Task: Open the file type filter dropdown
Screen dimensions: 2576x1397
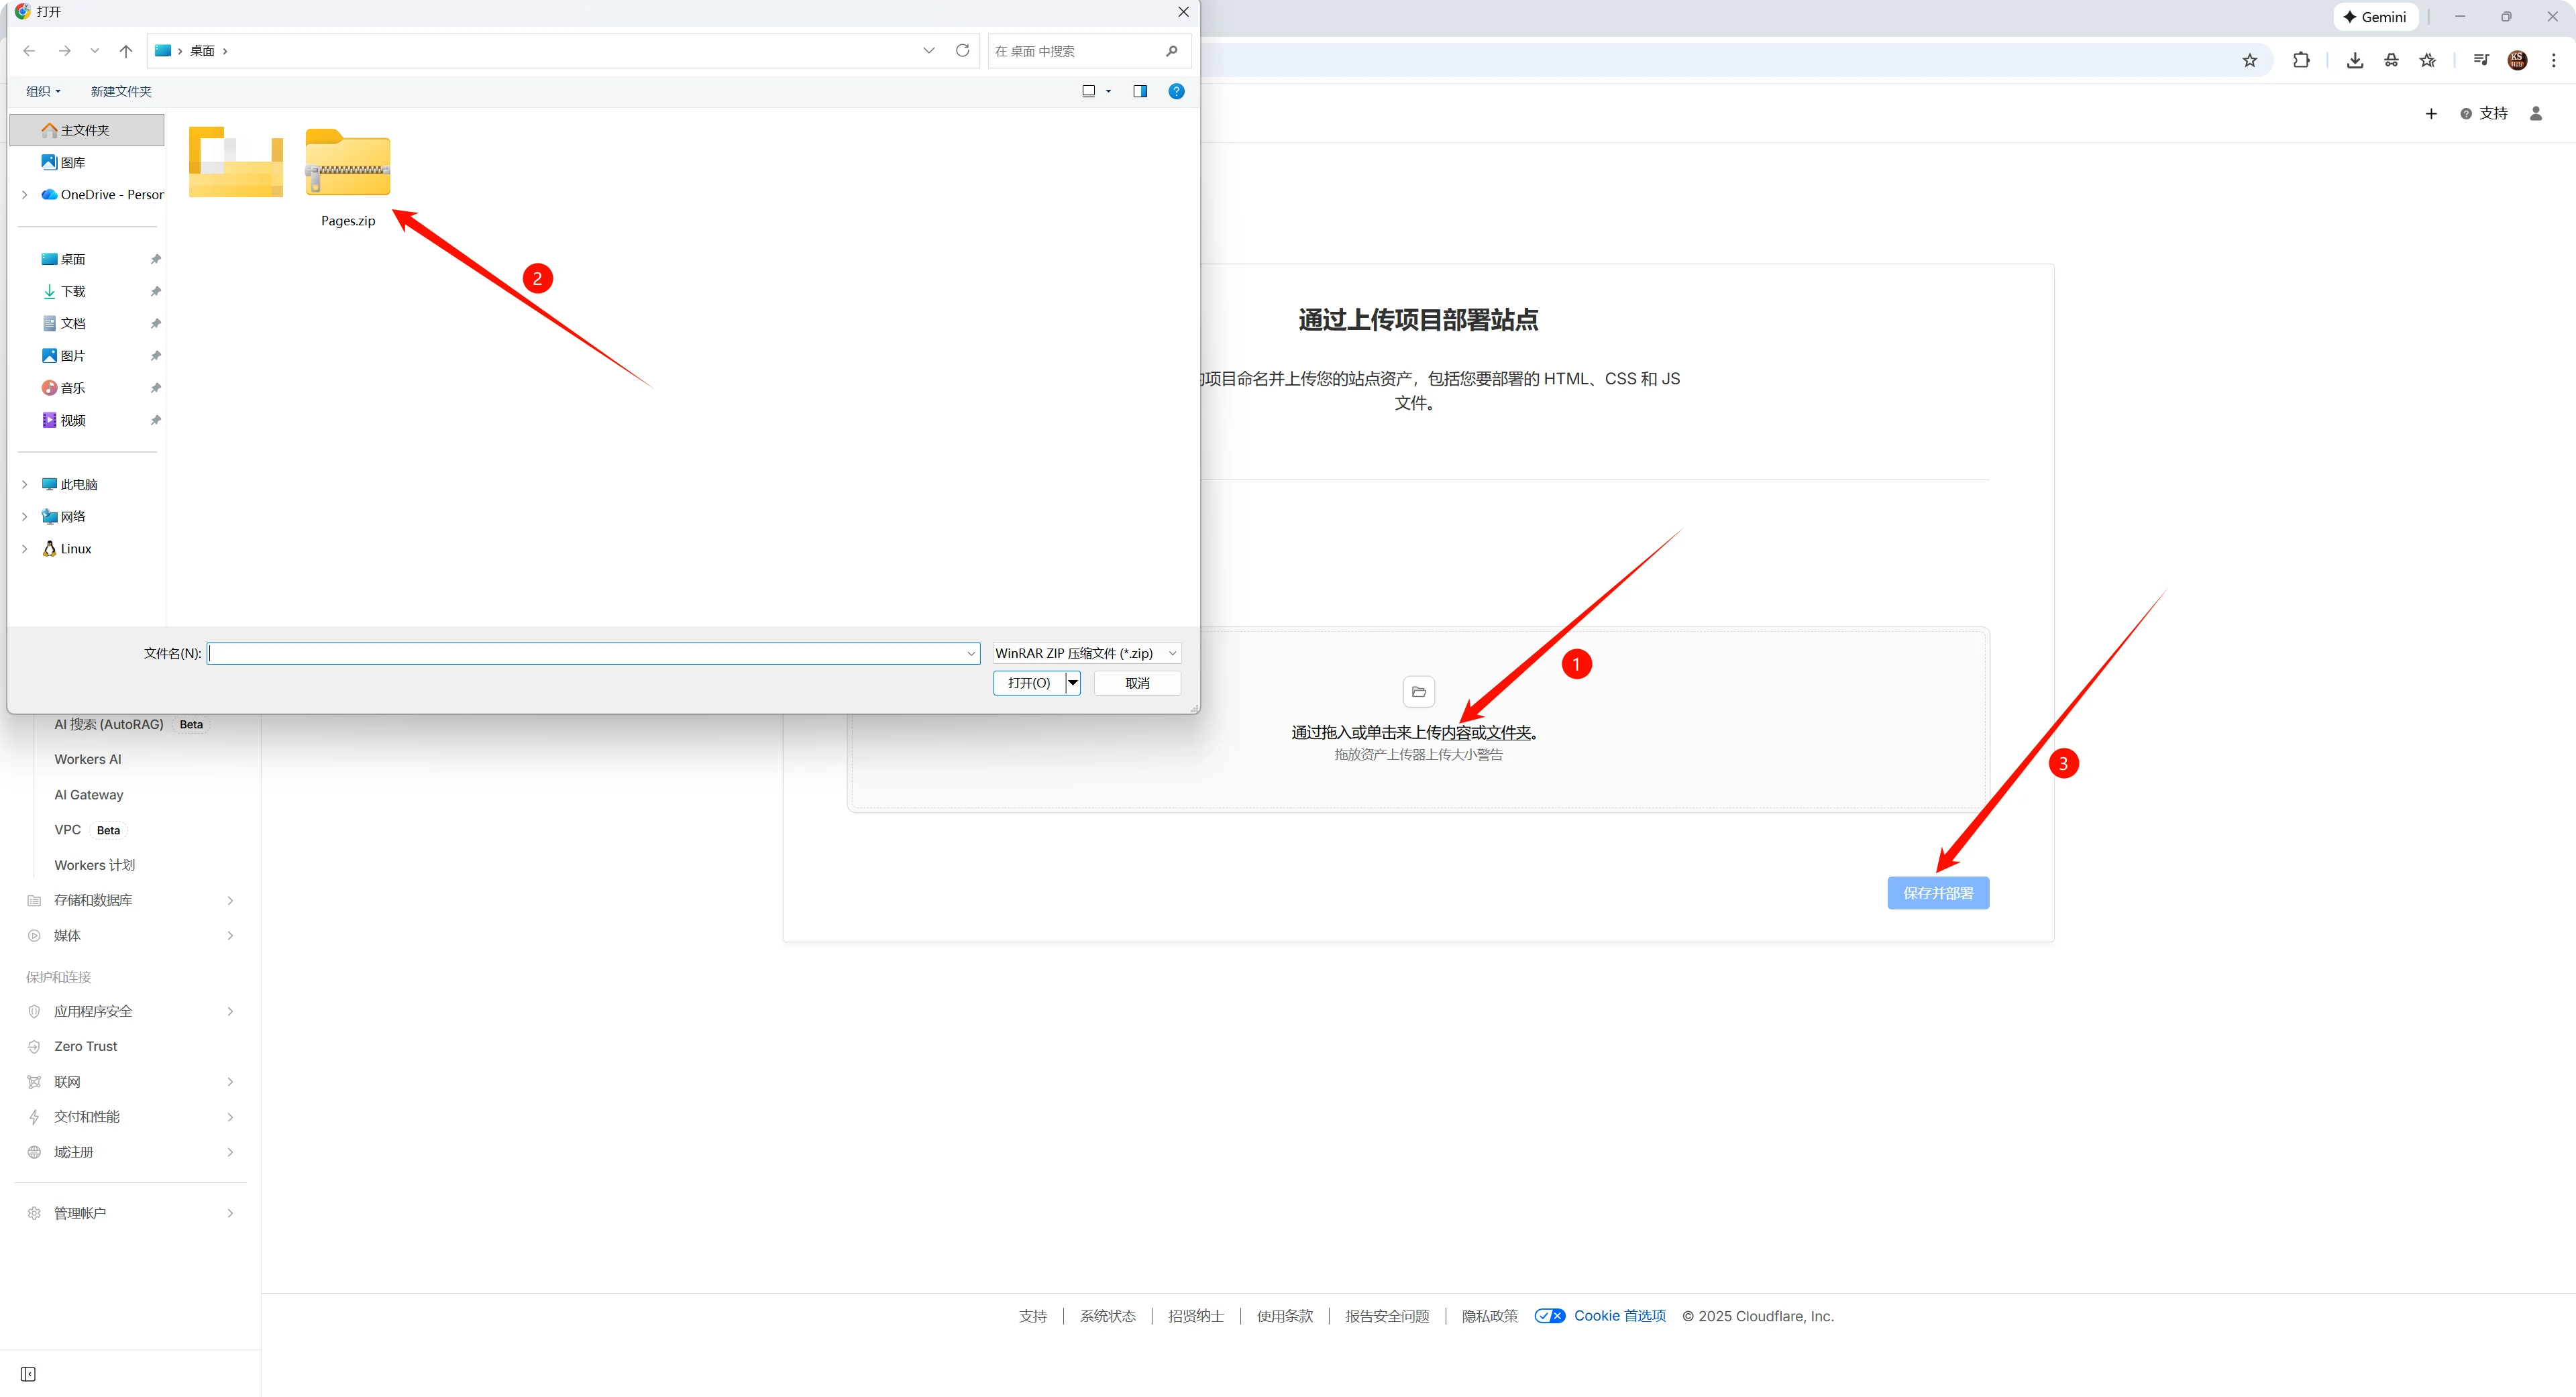Action: pyautogui.click(x=1086, y=653)
